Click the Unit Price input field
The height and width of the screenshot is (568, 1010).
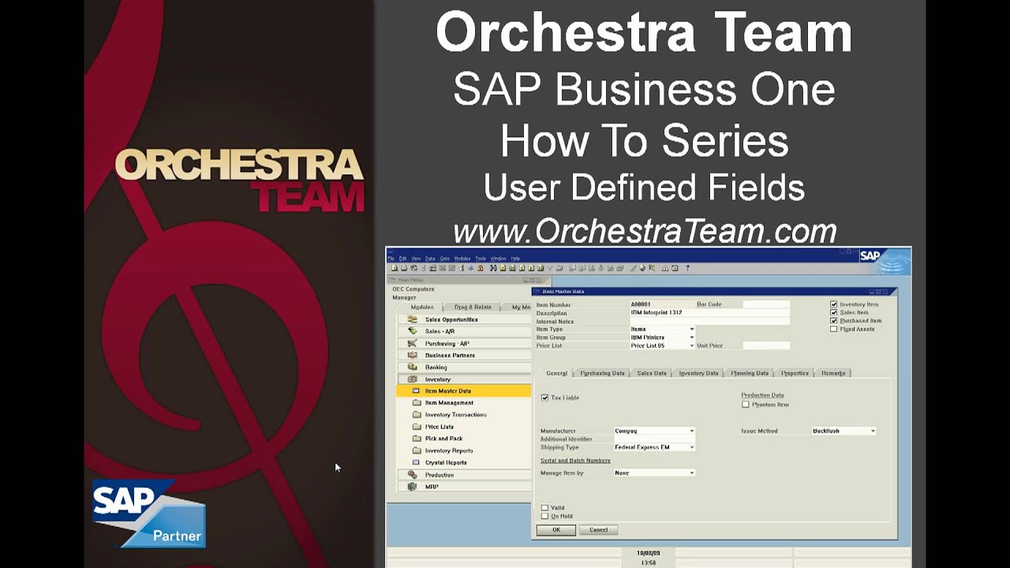[x=766, y=346]
